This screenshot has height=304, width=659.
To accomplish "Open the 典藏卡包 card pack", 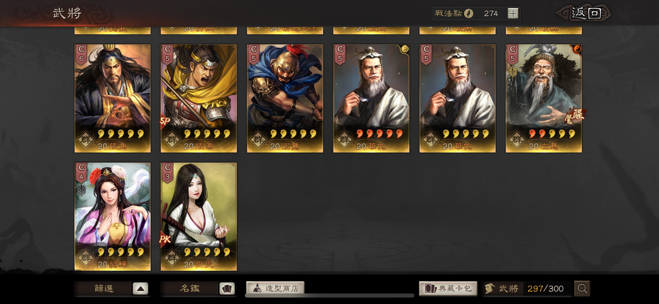I will (448, 289).
